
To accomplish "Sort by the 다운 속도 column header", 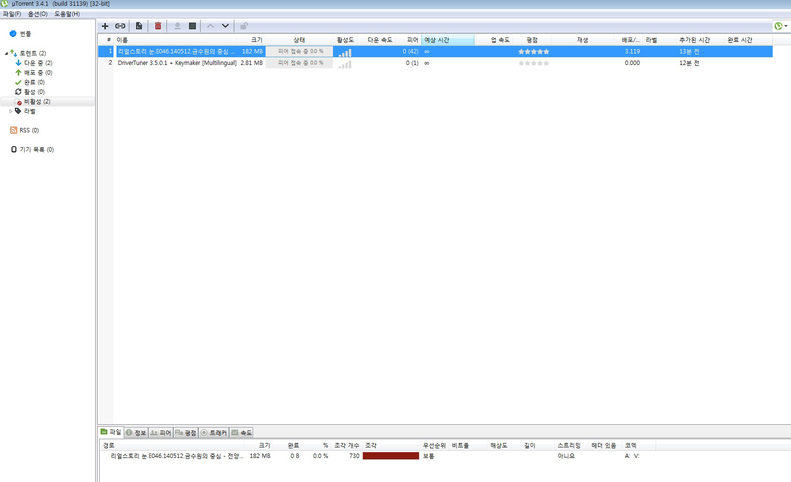I will 376,40.
